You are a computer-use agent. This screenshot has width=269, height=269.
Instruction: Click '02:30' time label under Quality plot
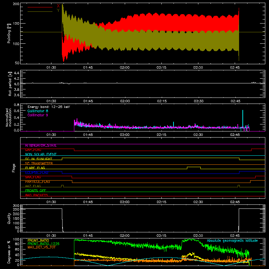coord(198,236)
